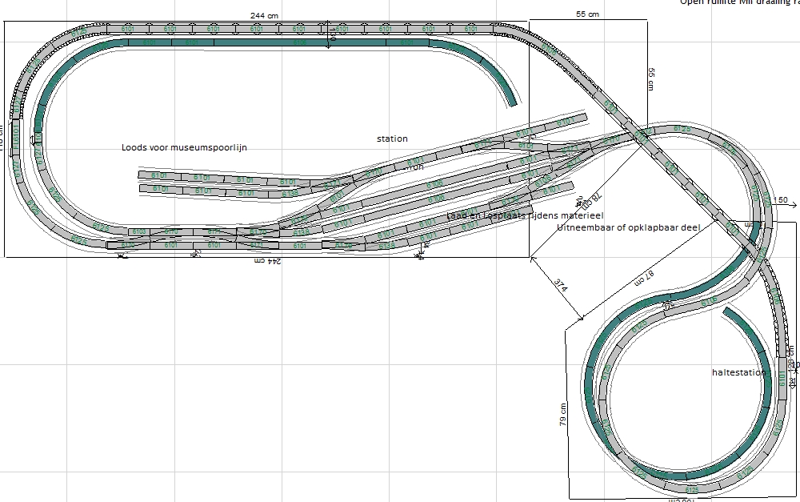Click the 'Loods voor museumspoorlijn' label
The image size is (800, 502).
click(x=184, y=147)
